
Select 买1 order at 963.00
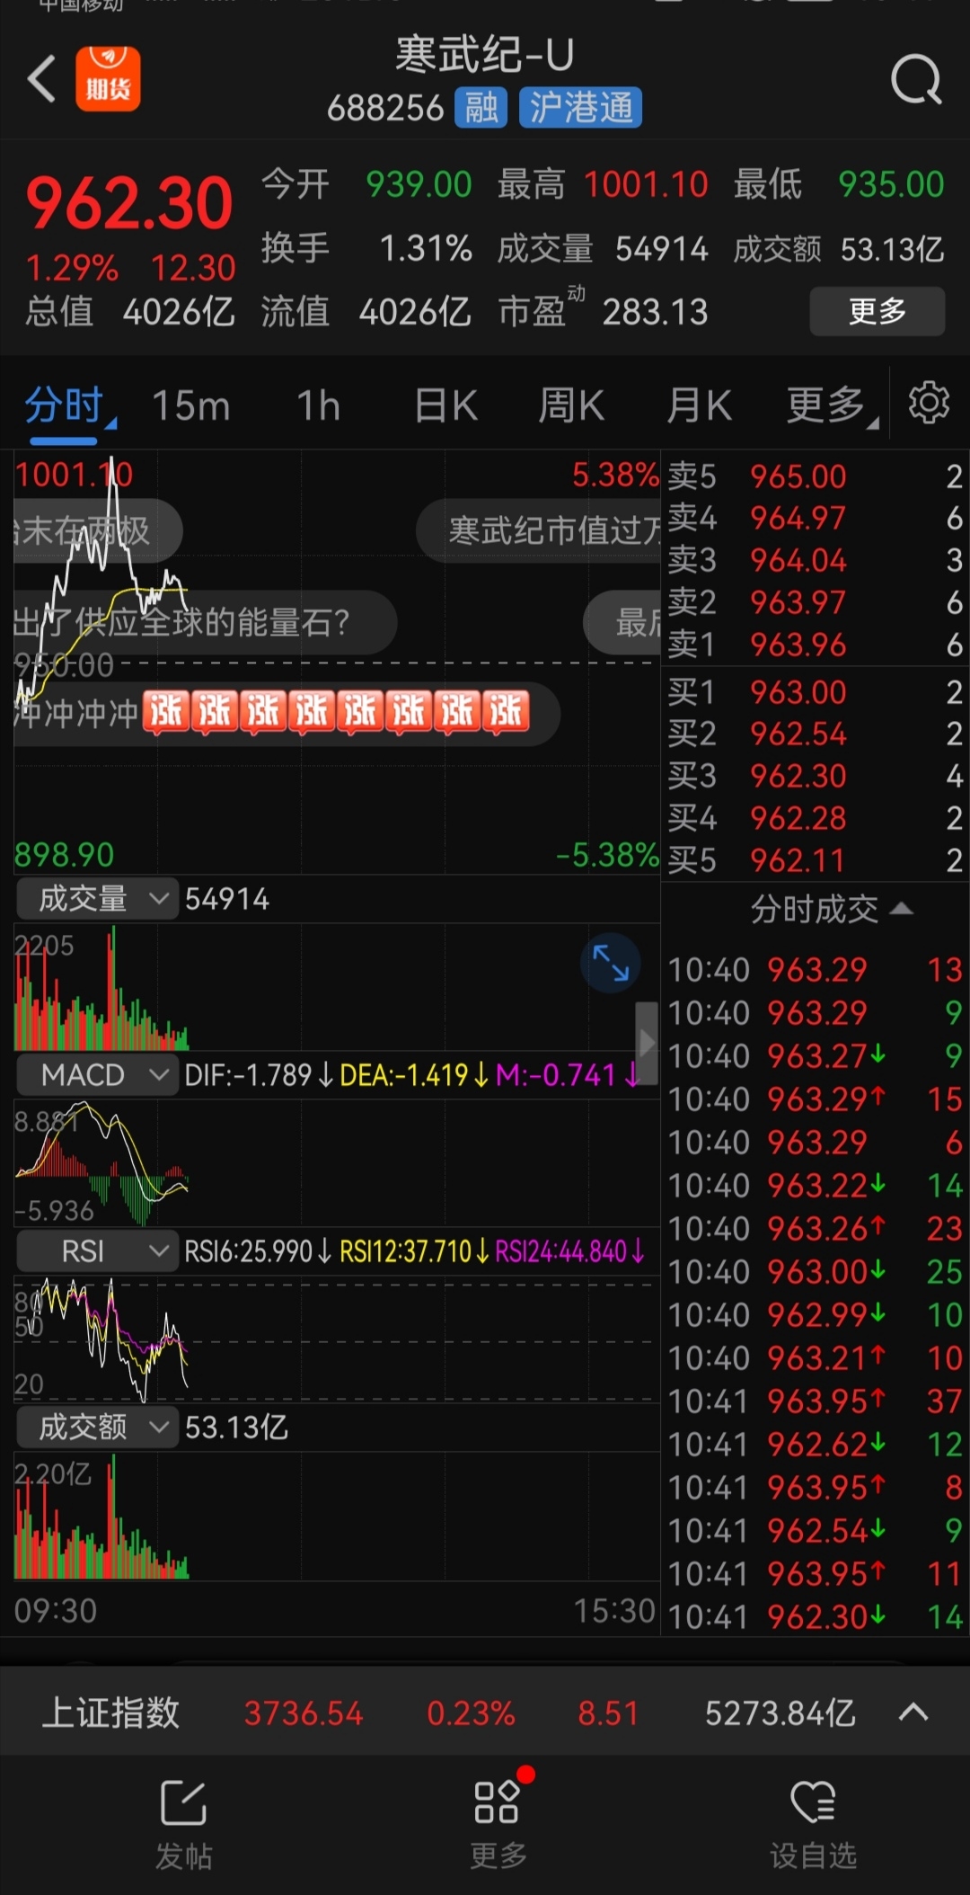point(815,692)
